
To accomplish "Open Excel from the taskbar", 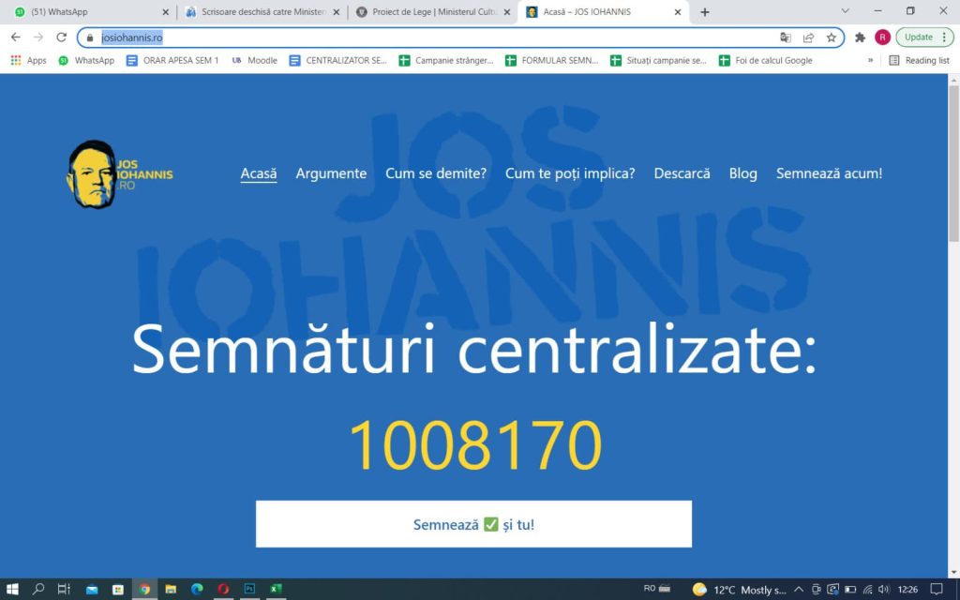I will pos(277,589).
